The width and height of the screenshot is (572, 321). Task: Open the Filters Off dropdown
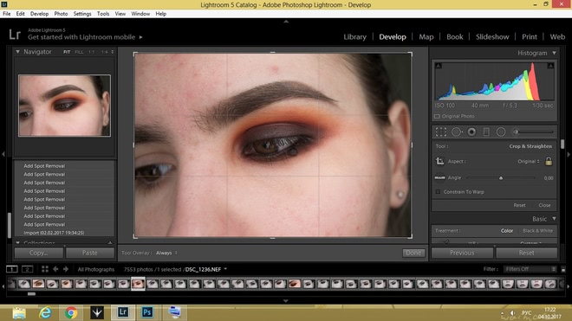click(530, 269)
